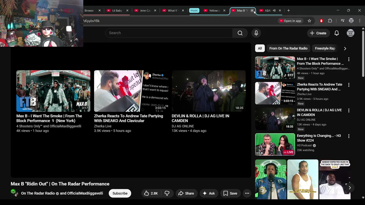Close the Browse tab
The height and width of the screenshot is (205, 365).
100,11
